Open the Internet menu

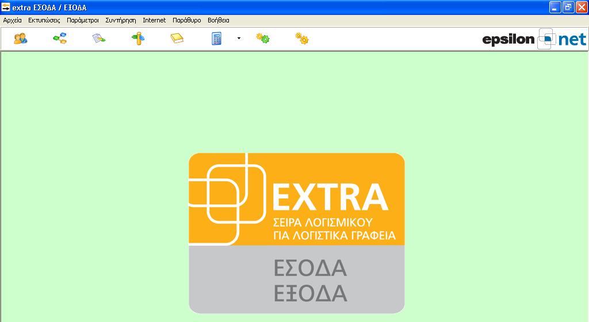tap(154, 20)
